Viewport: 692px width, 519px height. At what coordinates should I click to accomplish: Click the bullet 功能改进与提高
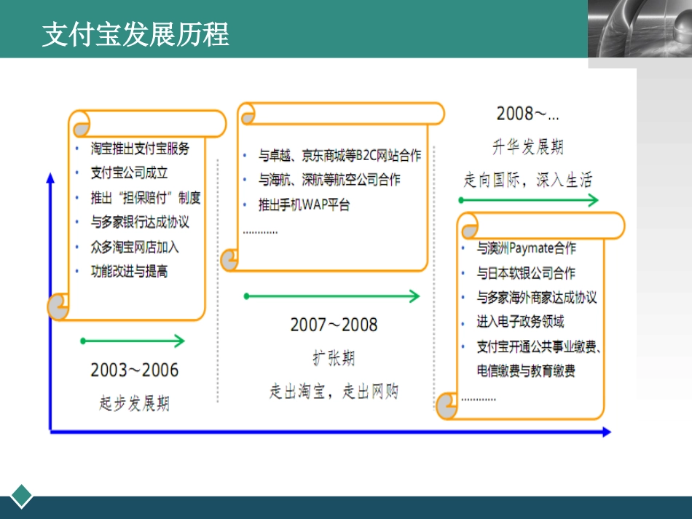point(130,272)
